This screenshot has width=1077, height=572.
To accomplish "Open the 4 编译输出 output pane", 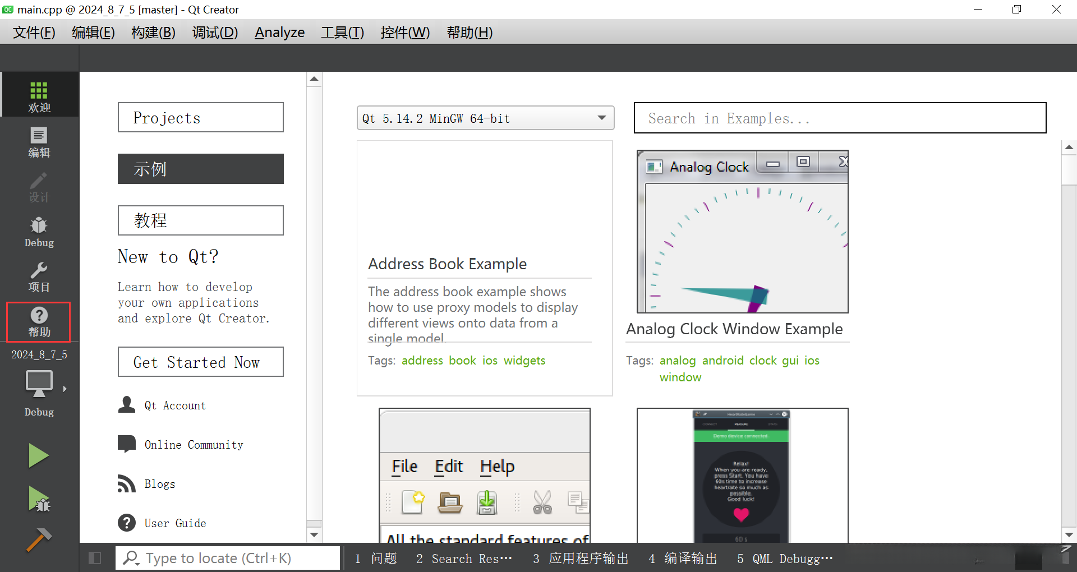I will point(683,559).
